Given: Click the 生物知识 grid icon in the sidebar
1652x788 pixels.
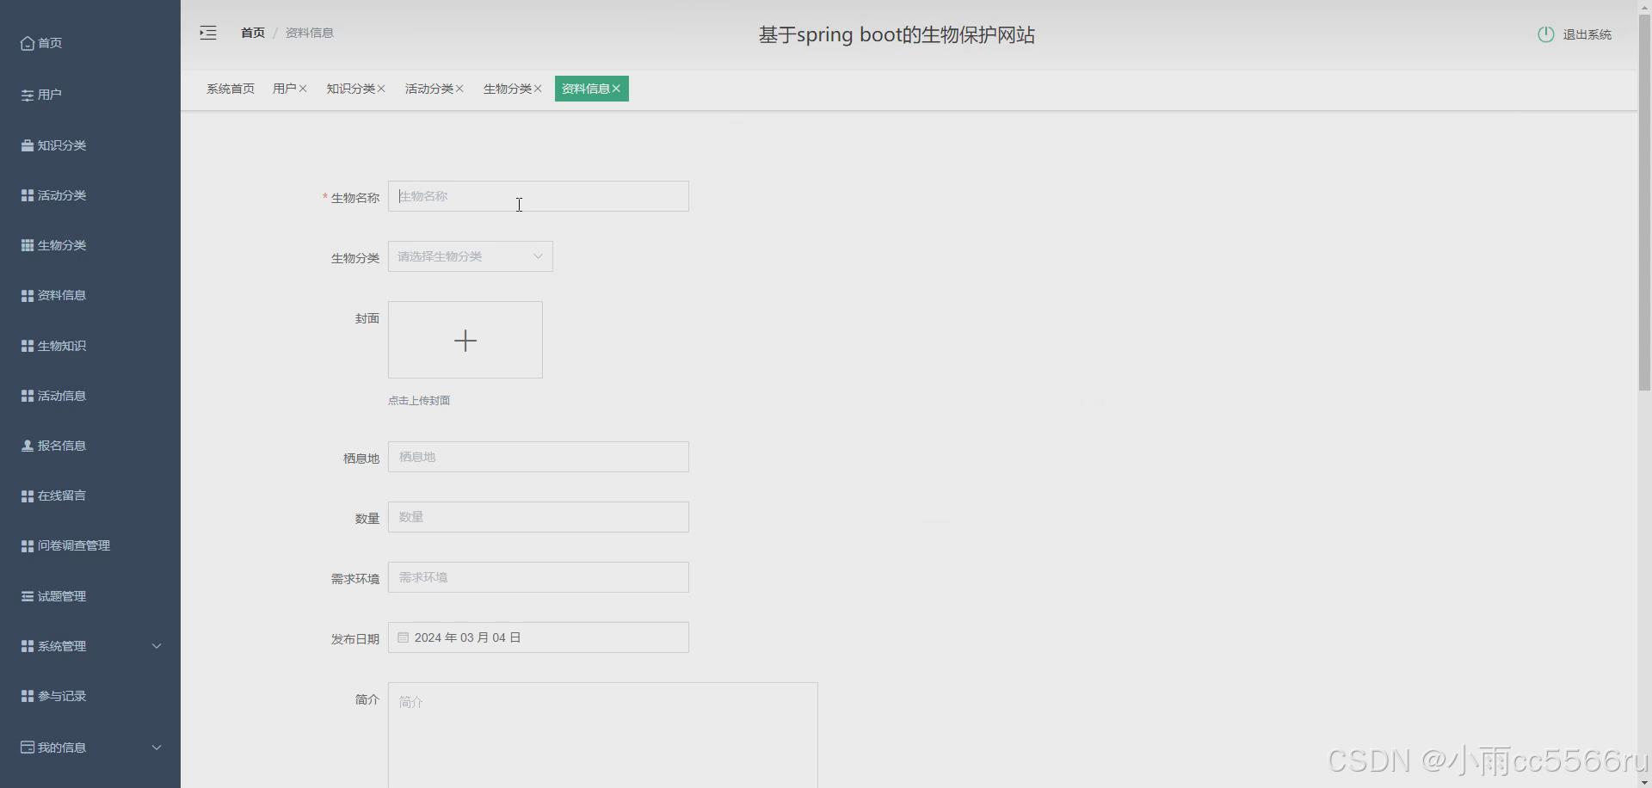Looking at the screenshot, I should (x=28, y=346).
